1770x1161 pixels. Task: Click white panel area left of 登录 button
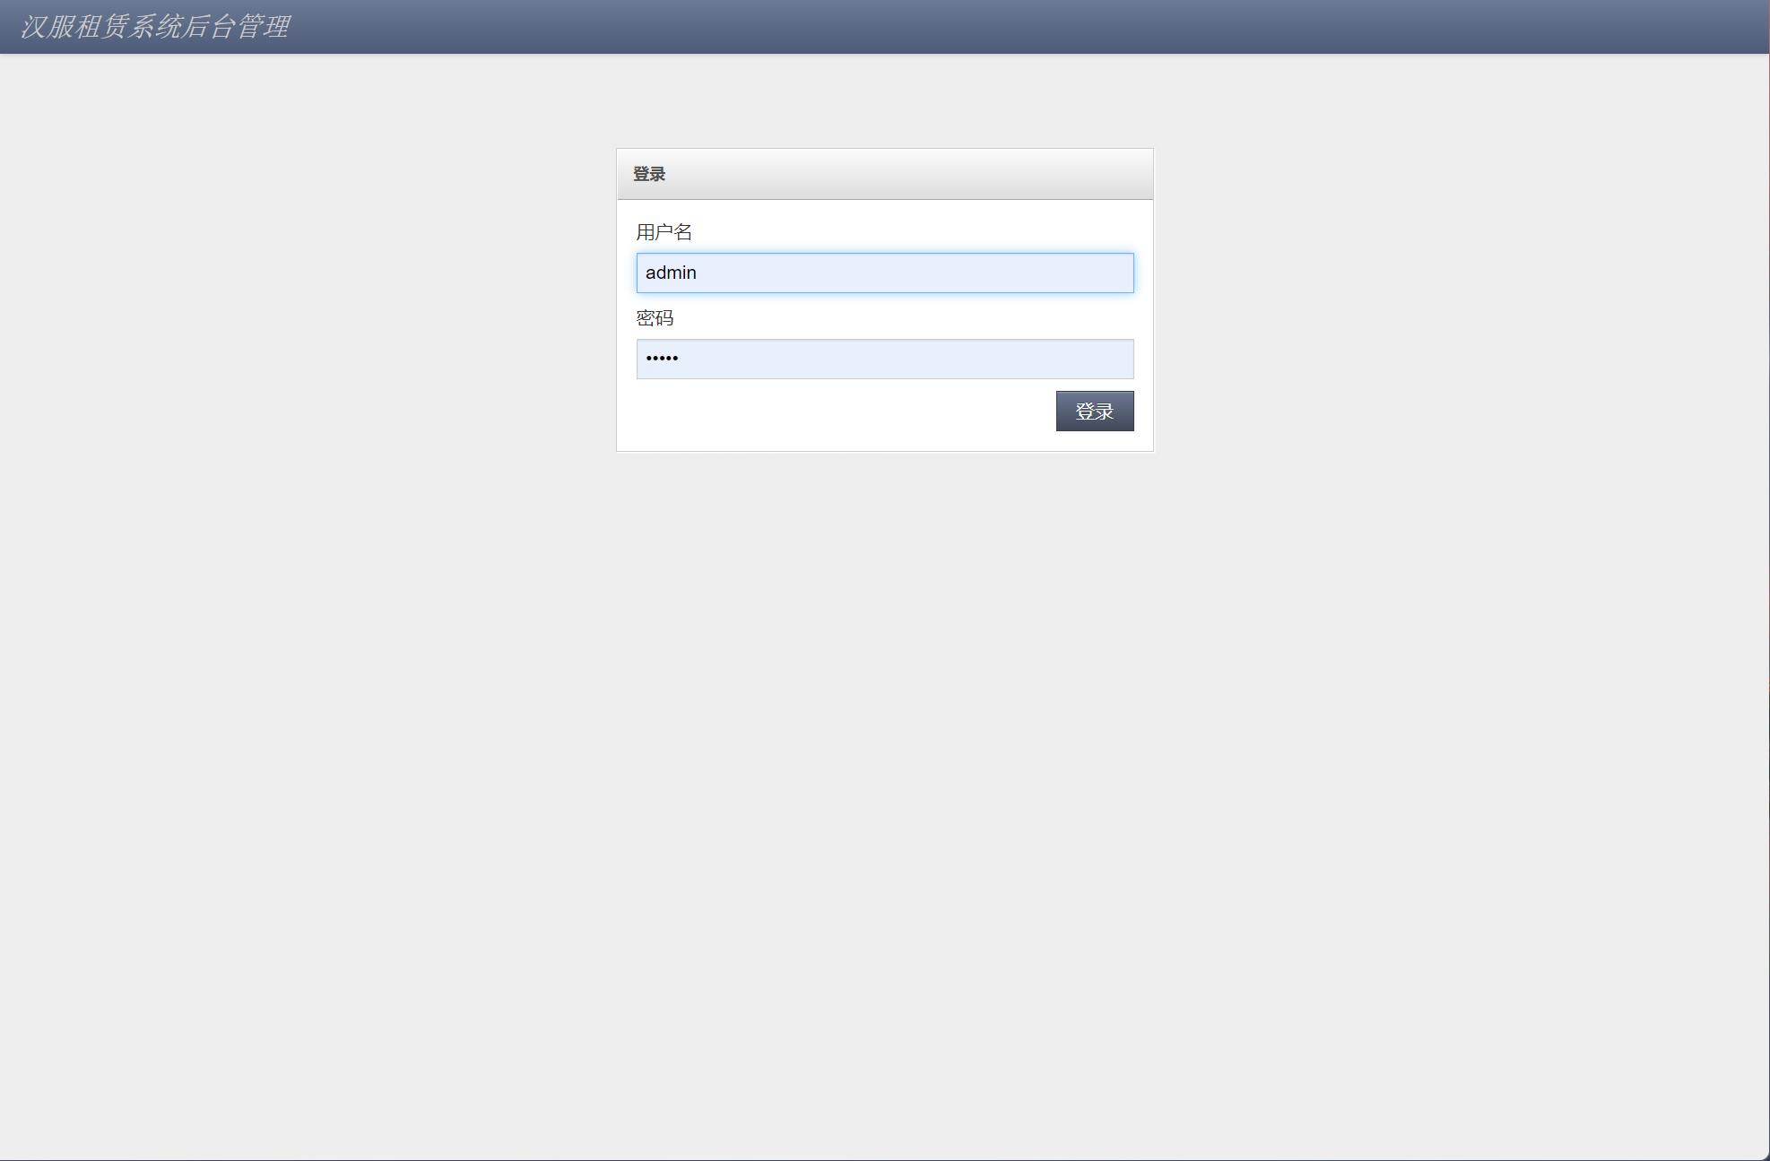tap(843, 411)
